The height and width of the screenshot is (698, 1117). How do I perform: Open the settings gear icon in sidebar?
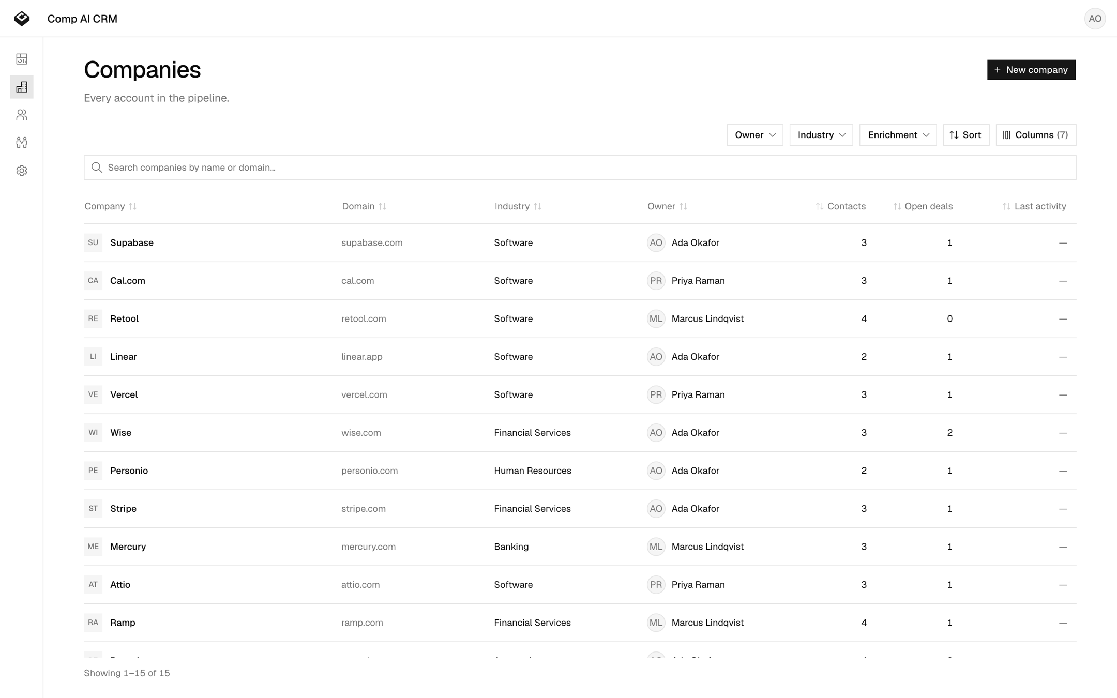[22, 171]
